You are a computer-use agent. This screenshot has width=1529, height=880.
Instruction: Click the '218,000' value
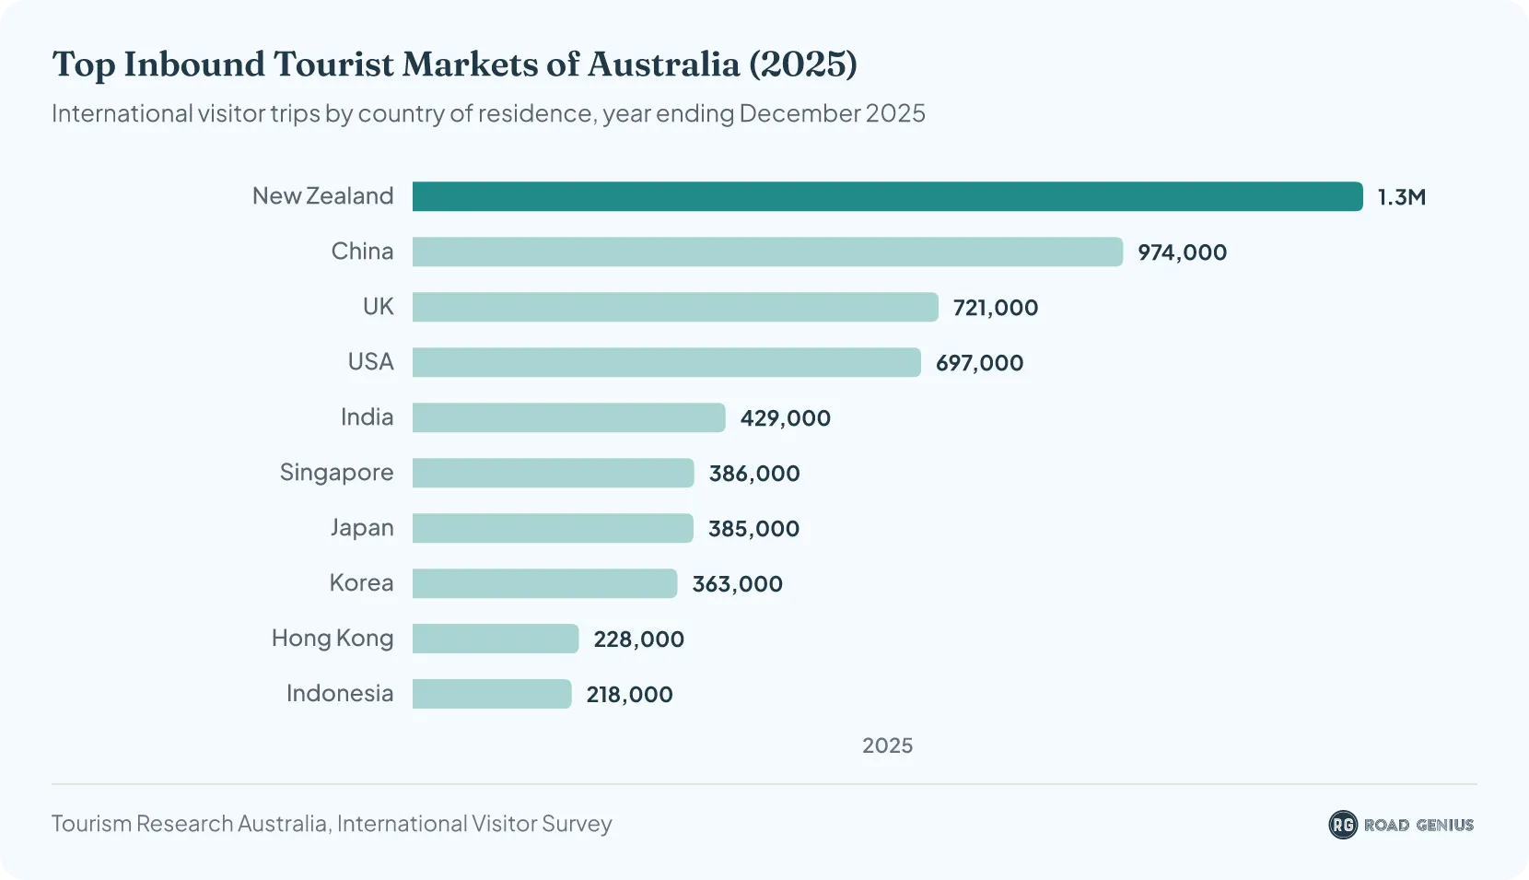(630, 695)
